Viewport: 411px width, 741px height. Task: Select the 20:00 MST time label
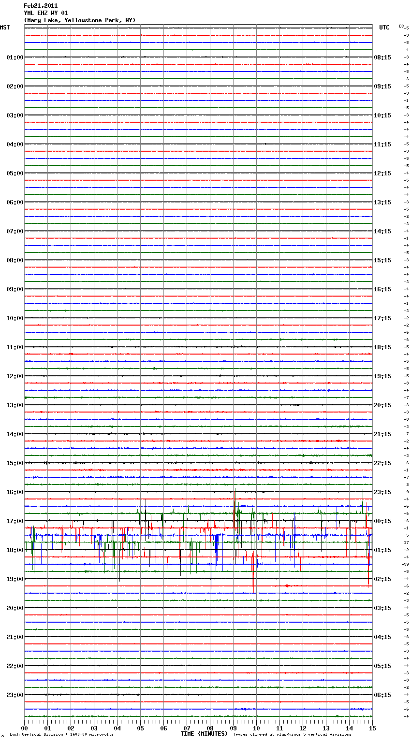[x=15, y=608]
